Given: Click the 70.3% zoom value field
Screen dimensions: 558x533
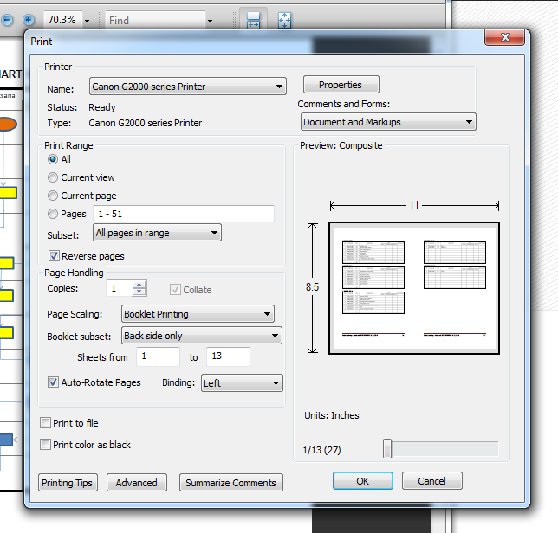Looking at the screenshot, I should pyautogui.click(x=62, y=20).
